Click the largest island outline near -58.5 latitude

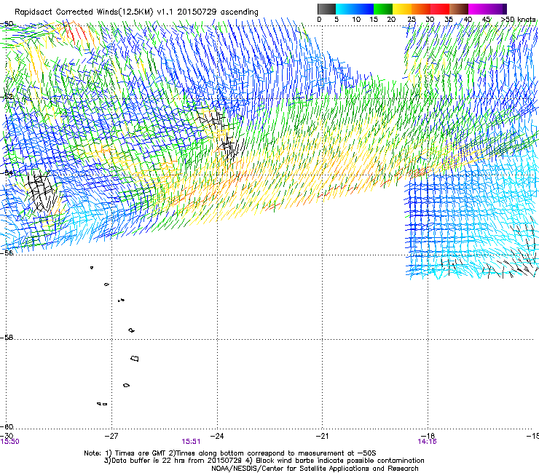click(x=135, y=359)
